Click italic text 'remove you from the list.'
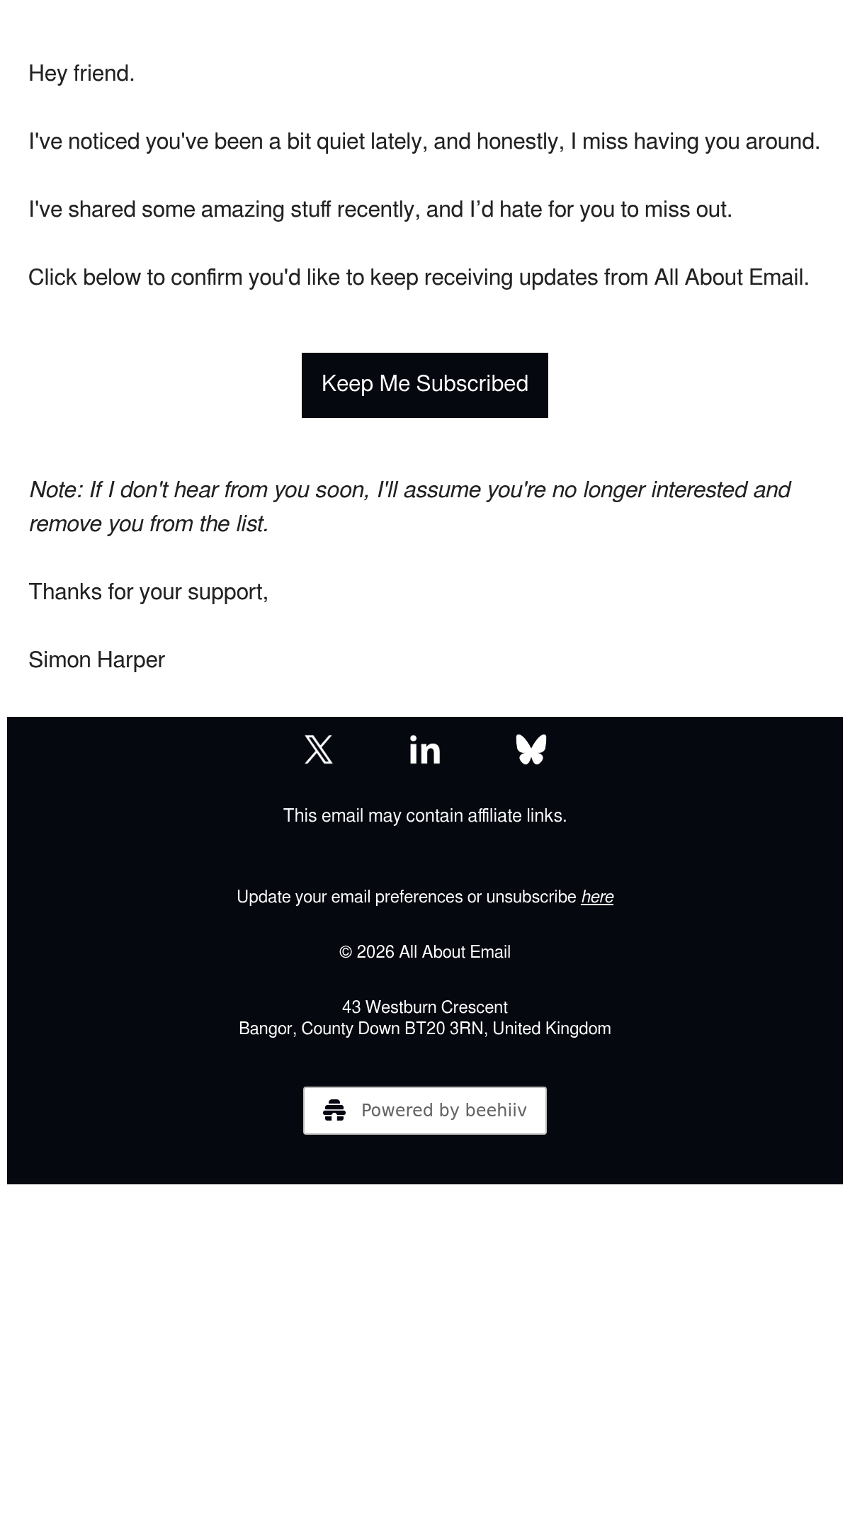The width and height of the screenshot is (850, 1530). pyautogui.click(x=149, y=523)
